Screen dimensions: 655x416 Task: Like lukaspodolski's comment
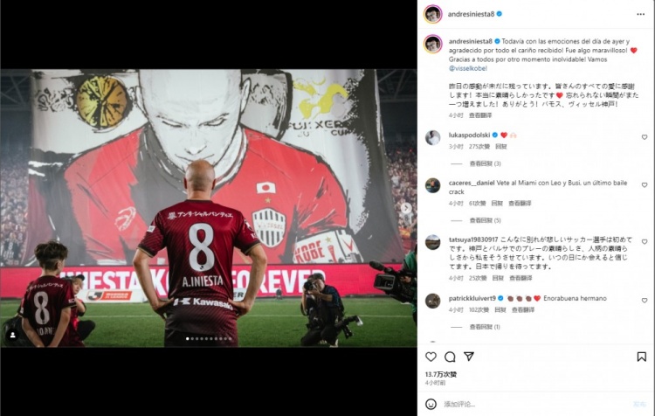pyautogui.click(x=645, y=137)
